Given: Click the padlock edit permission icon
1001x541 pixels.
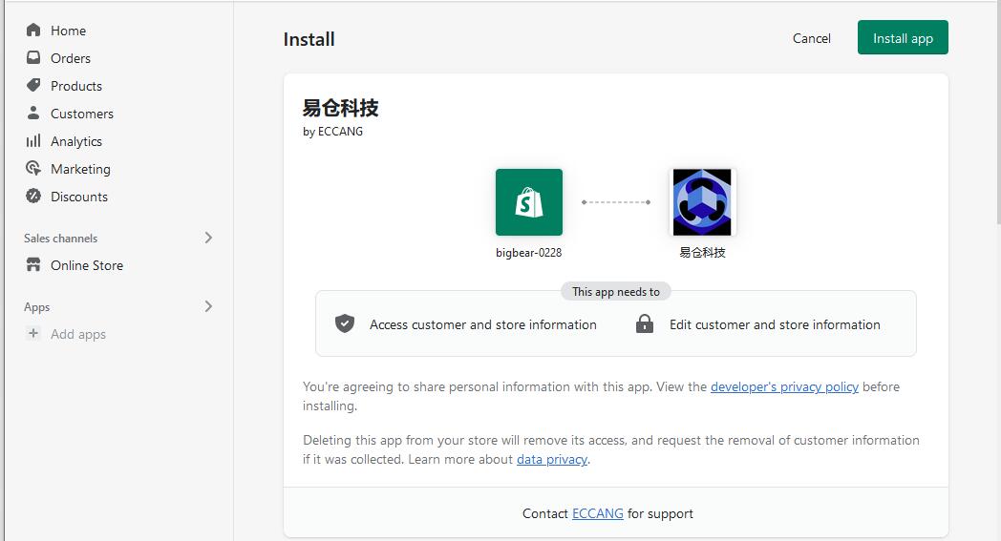Looking at the screenshot, I should click(645, 324).
